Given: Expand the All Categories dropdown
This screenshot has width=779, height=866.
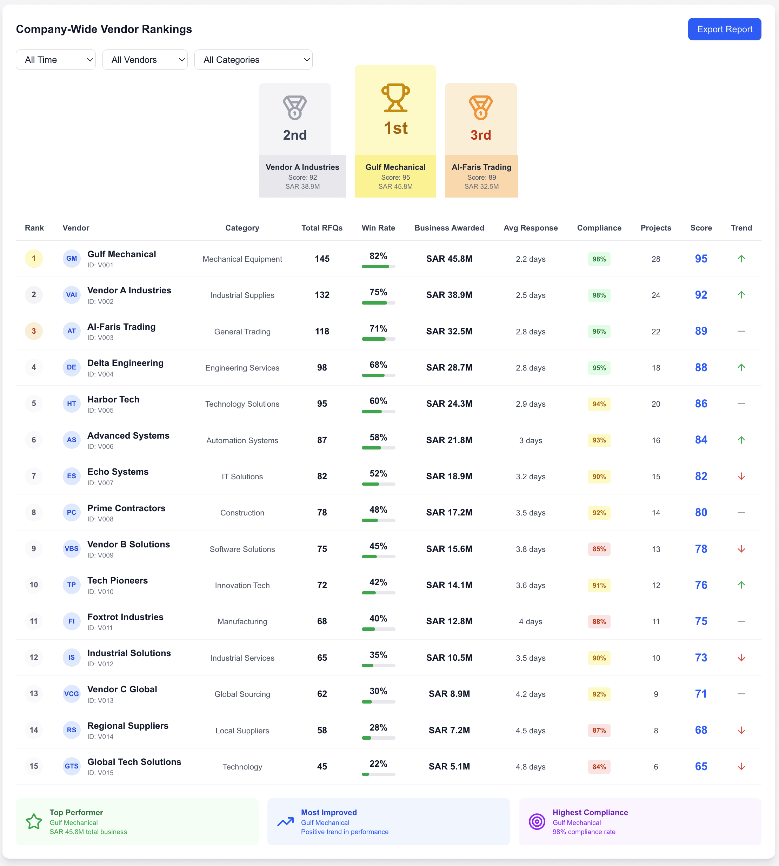Looking at the screenshot, I should point(253,60).
